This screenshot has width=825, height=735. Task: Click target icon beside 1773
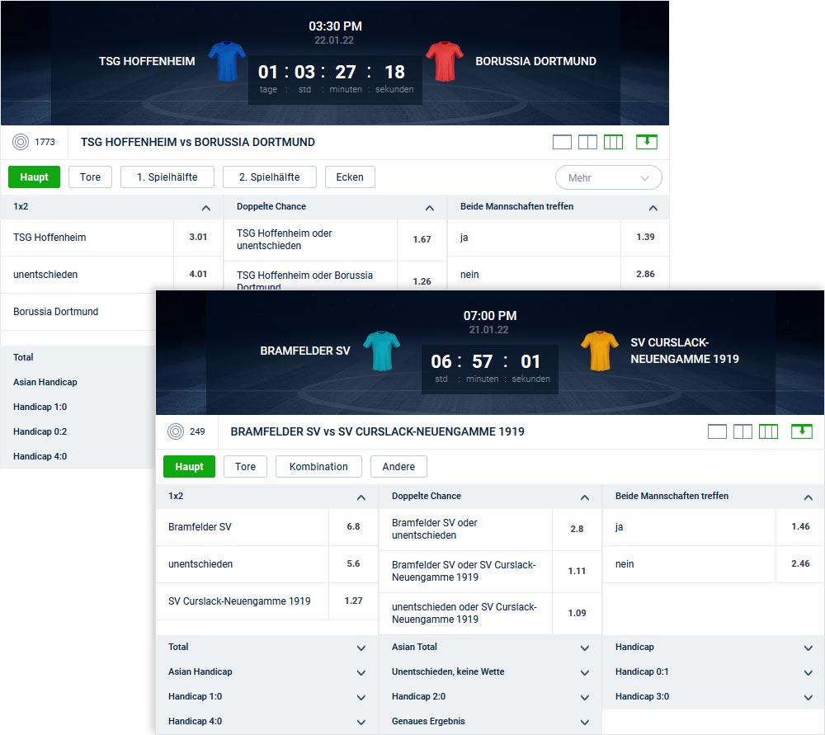[21, 142]
